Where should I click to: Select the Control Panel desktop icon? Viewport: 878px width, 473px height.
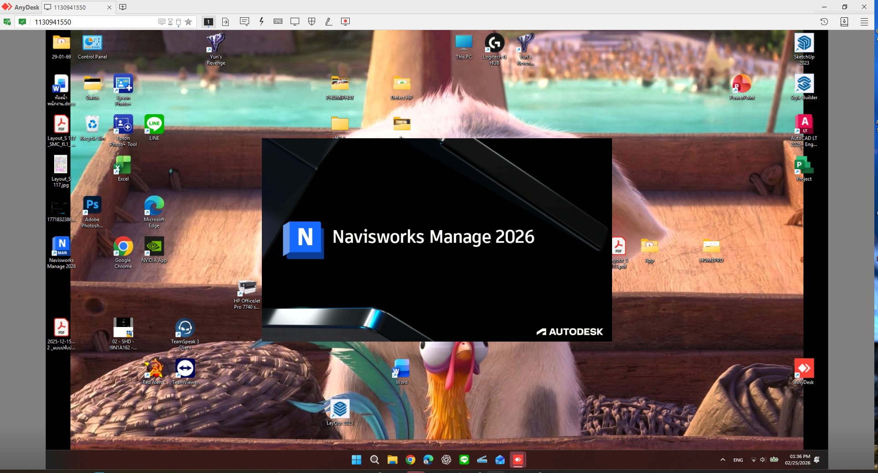92,47
